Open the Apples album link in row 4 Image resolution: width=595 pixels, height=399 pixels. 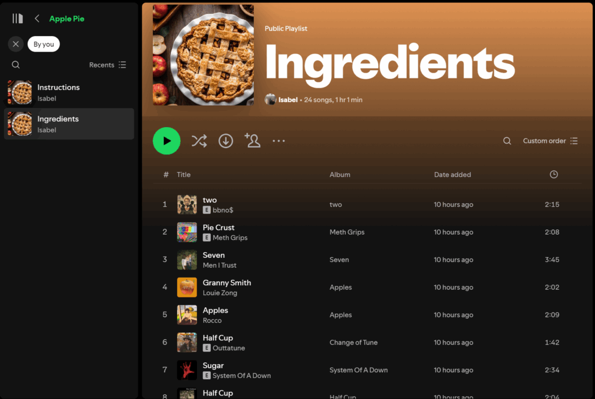click(x=340, y=287)
